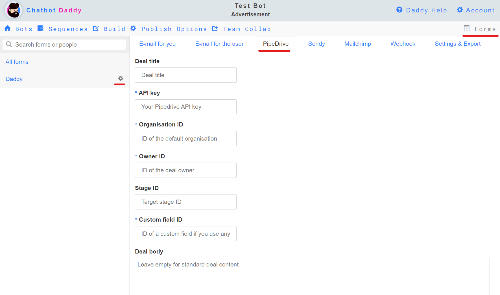
Task: Click the Organisation ID input field
Action: 186,139
